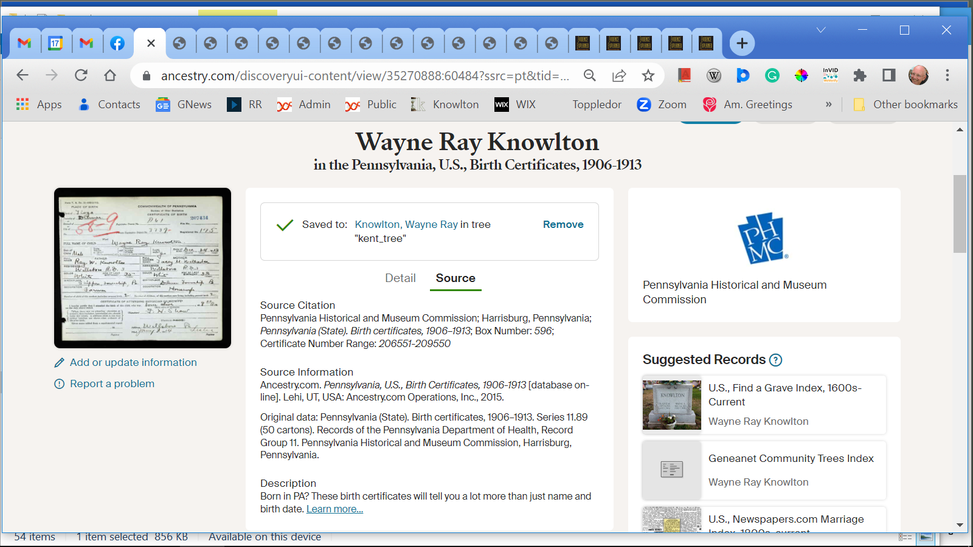Open the Knowlton bookmark

coord(445,105)
